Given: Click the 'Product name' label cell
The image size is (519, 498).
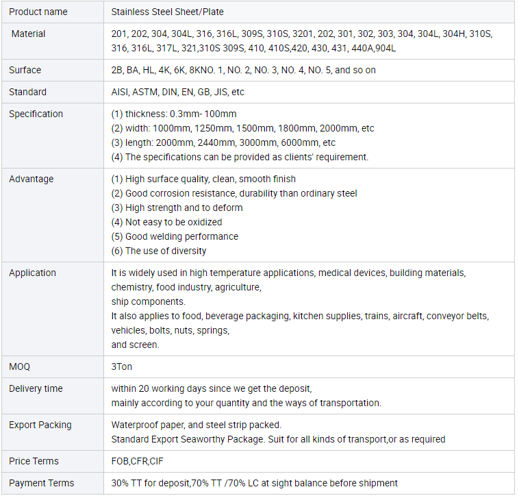Looking at the screenshot, I should pos(37,12).
